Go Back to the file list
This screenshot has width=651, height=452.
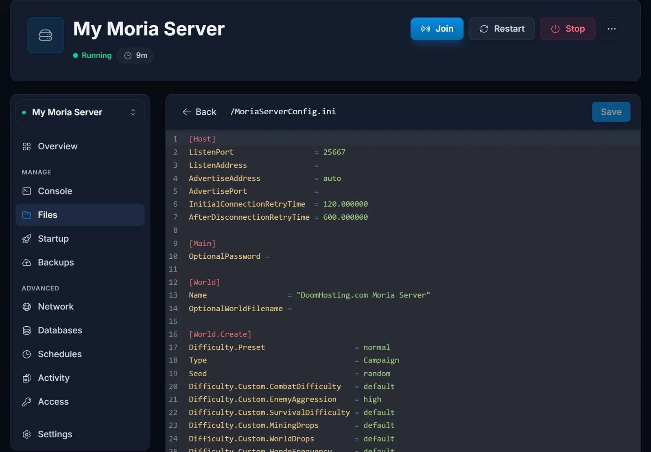pyautogui.click(x=199, y=112)
